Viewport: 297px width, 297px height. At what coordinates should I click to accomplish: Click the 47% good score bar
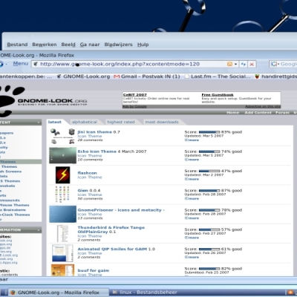(x=209, y=171)
